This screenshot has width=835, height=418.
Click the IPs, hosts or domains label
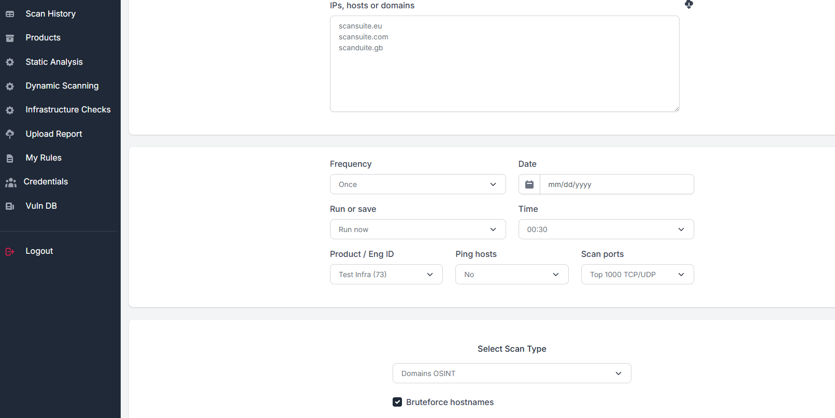372,6
